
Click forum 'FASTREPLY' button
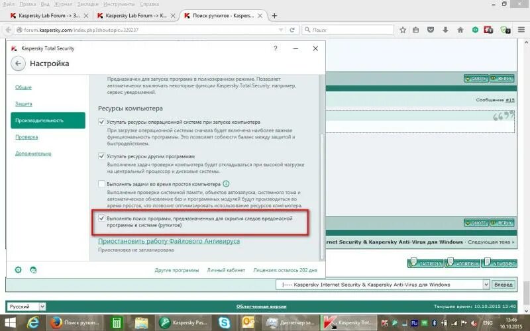coord(425,263)
